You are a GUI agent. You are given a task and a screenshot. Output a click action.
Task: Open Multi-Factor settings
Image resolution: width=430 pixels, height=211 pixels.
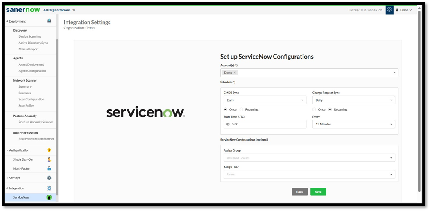point(22,168)
